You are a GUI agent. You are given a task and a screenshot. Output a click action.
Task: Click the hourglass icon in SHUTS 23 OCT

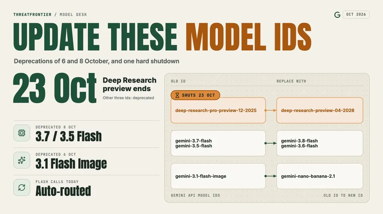[177, 95]
